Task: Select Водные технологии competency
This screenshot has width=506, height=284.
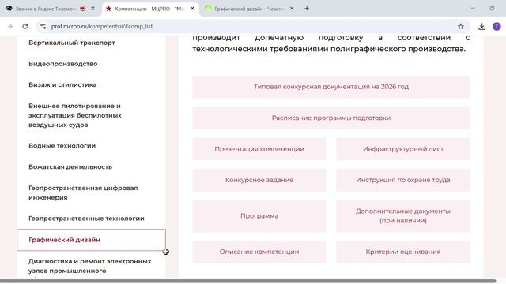Action: [x=62, y=145]
